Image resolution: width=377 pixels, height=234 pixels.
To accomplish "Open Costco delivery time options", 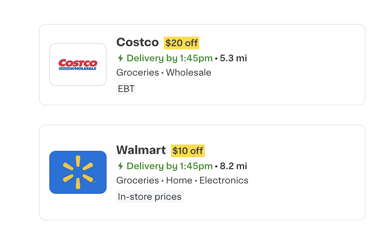I will click(x=169, y=58).
